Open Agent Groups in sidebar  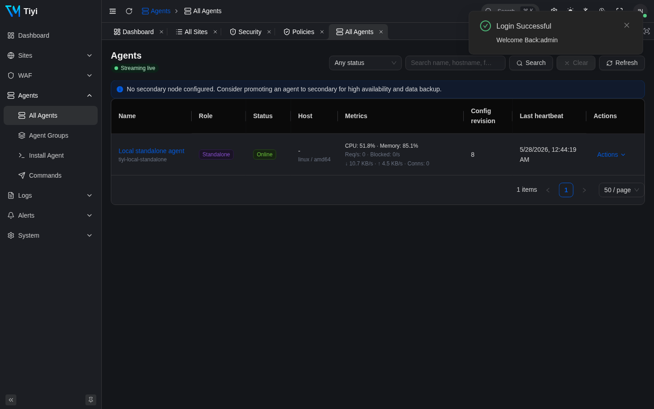tap(50, 135)
